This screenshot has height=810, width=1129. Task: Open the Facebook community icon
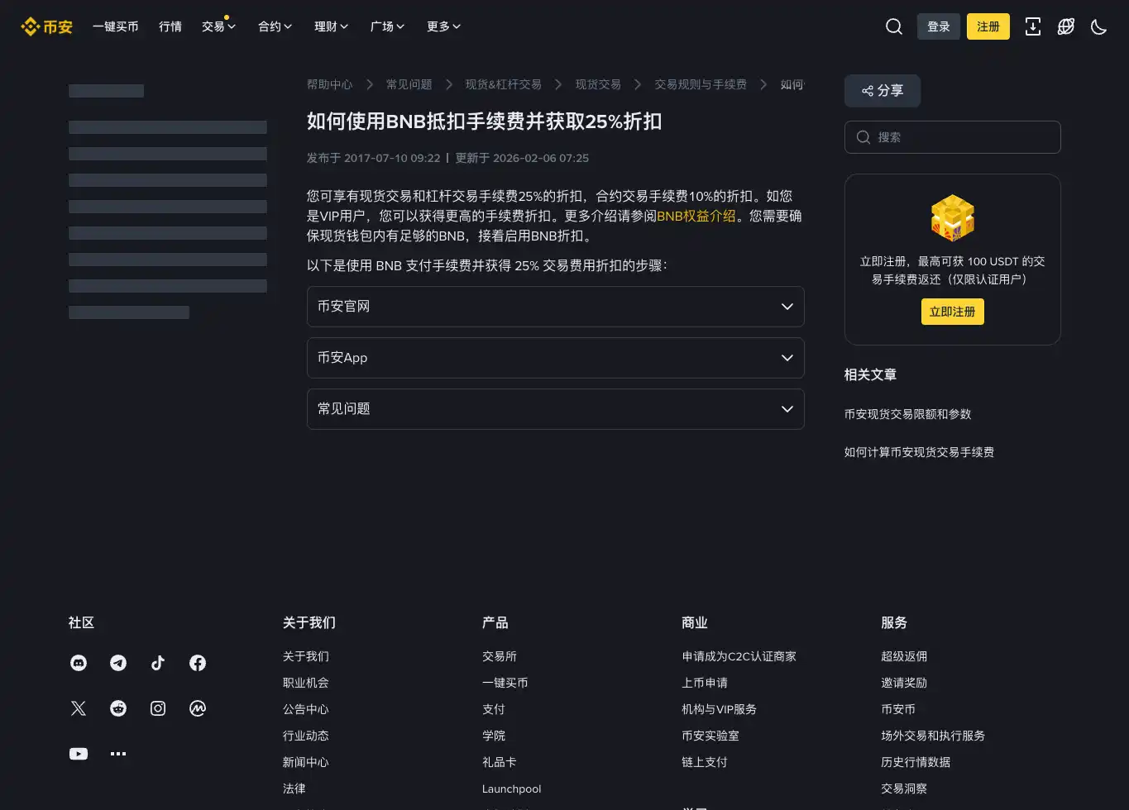[198, 663]
